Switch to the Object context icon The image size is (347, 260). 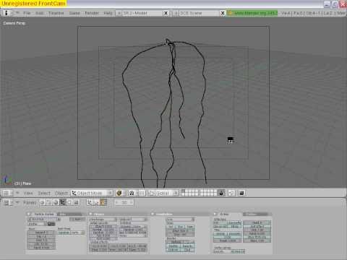click(x=63, y=203)
